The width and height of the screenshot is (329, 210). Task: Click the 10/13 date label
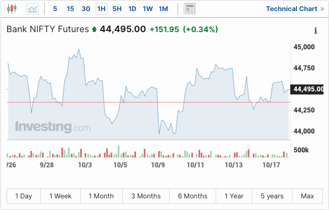coord(233,165)
